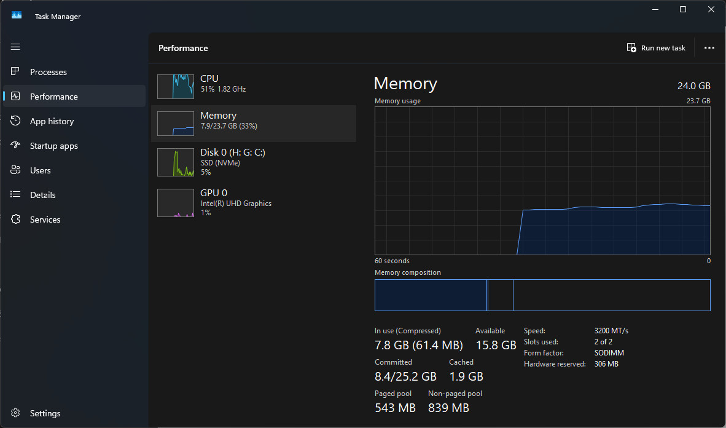Click the Startup apps gauge icon

coord(15,145)
